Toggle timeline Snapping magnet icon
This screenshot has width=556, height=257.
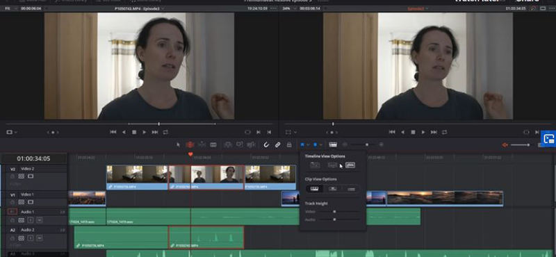(266, 144)
